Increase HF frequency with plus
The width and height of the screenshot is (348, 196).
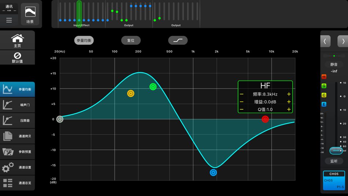[289, 94]
